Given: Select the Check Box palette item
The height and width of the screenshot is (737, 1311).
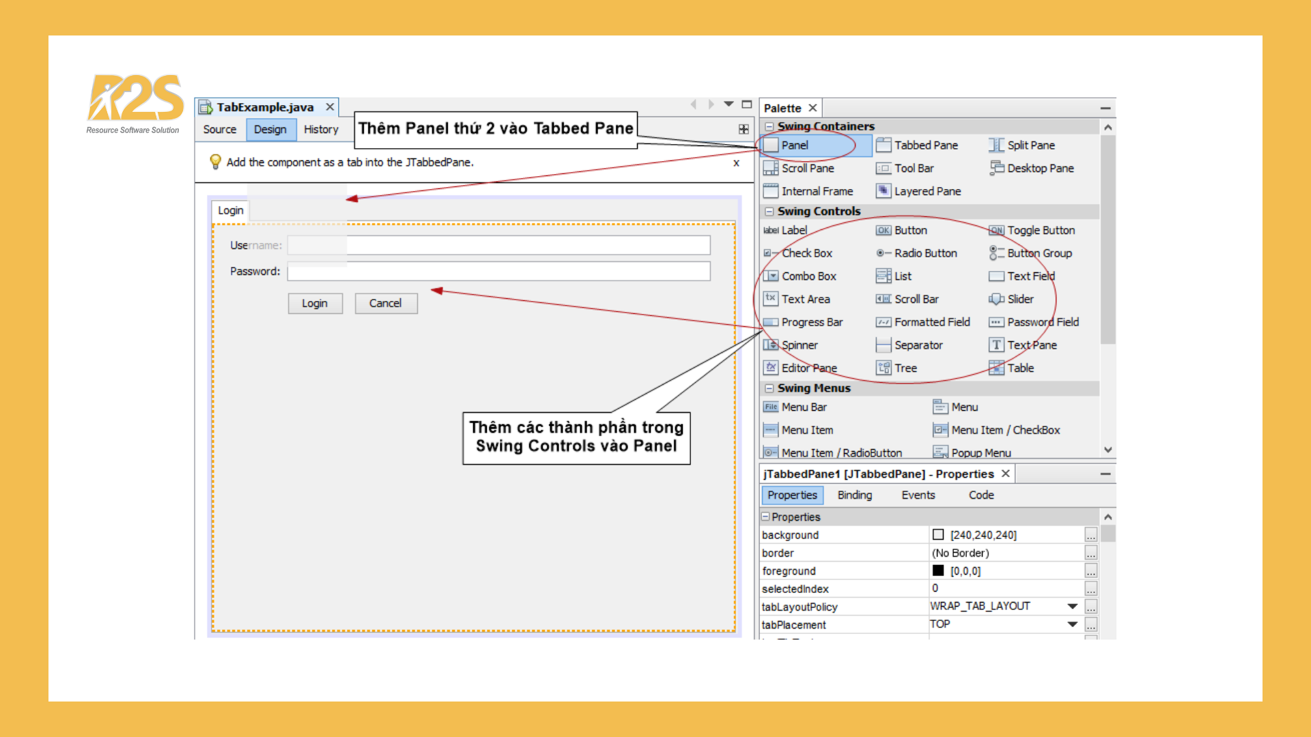Looking at the screenshot, I should point(807,253).
